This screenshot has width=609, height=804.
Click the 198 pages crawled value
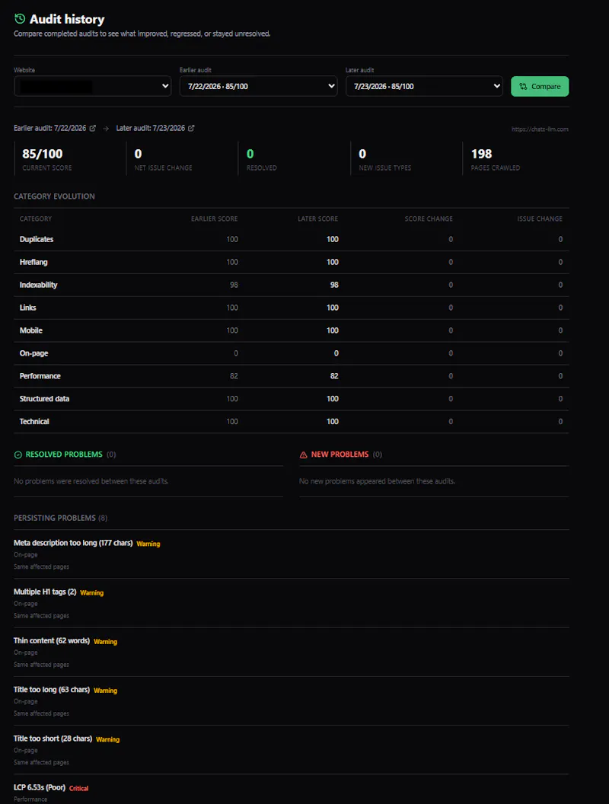pos(481,154)
